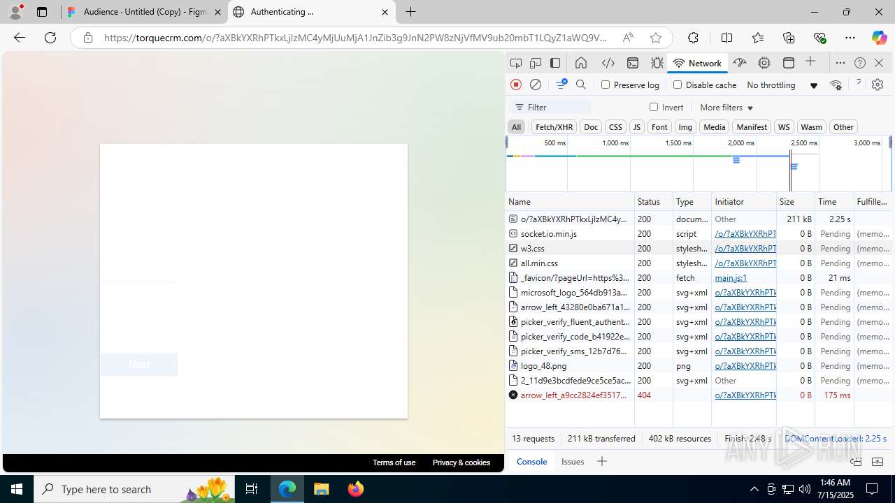The image size is (895, 503).
Task: Go back in browser history
Action: [x=20, y=38]
